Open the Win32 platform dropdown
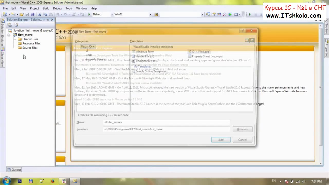329x185 pixels. (x=151, y=14)
